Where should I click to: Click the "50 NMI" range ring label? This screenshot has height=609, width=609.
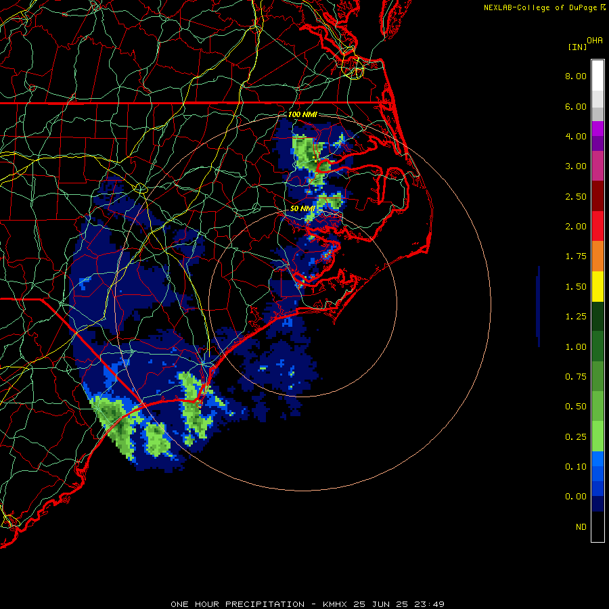coord(302,208)
